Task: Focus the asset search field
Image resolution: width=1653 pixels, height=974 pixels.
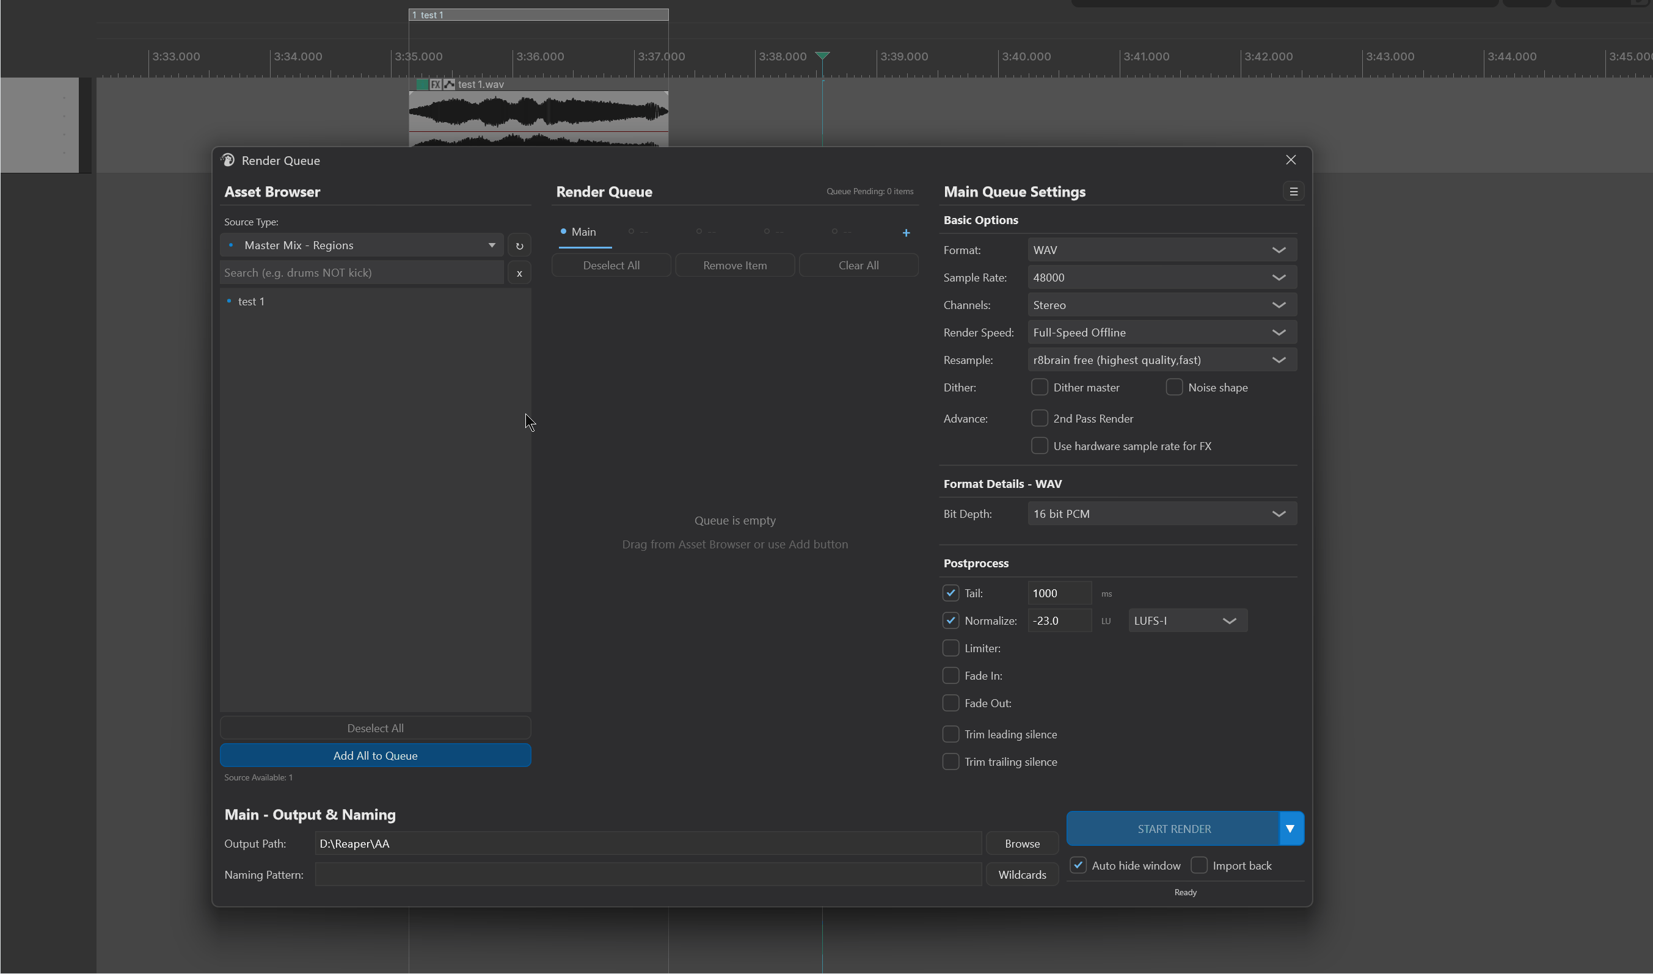Action: 362,273
